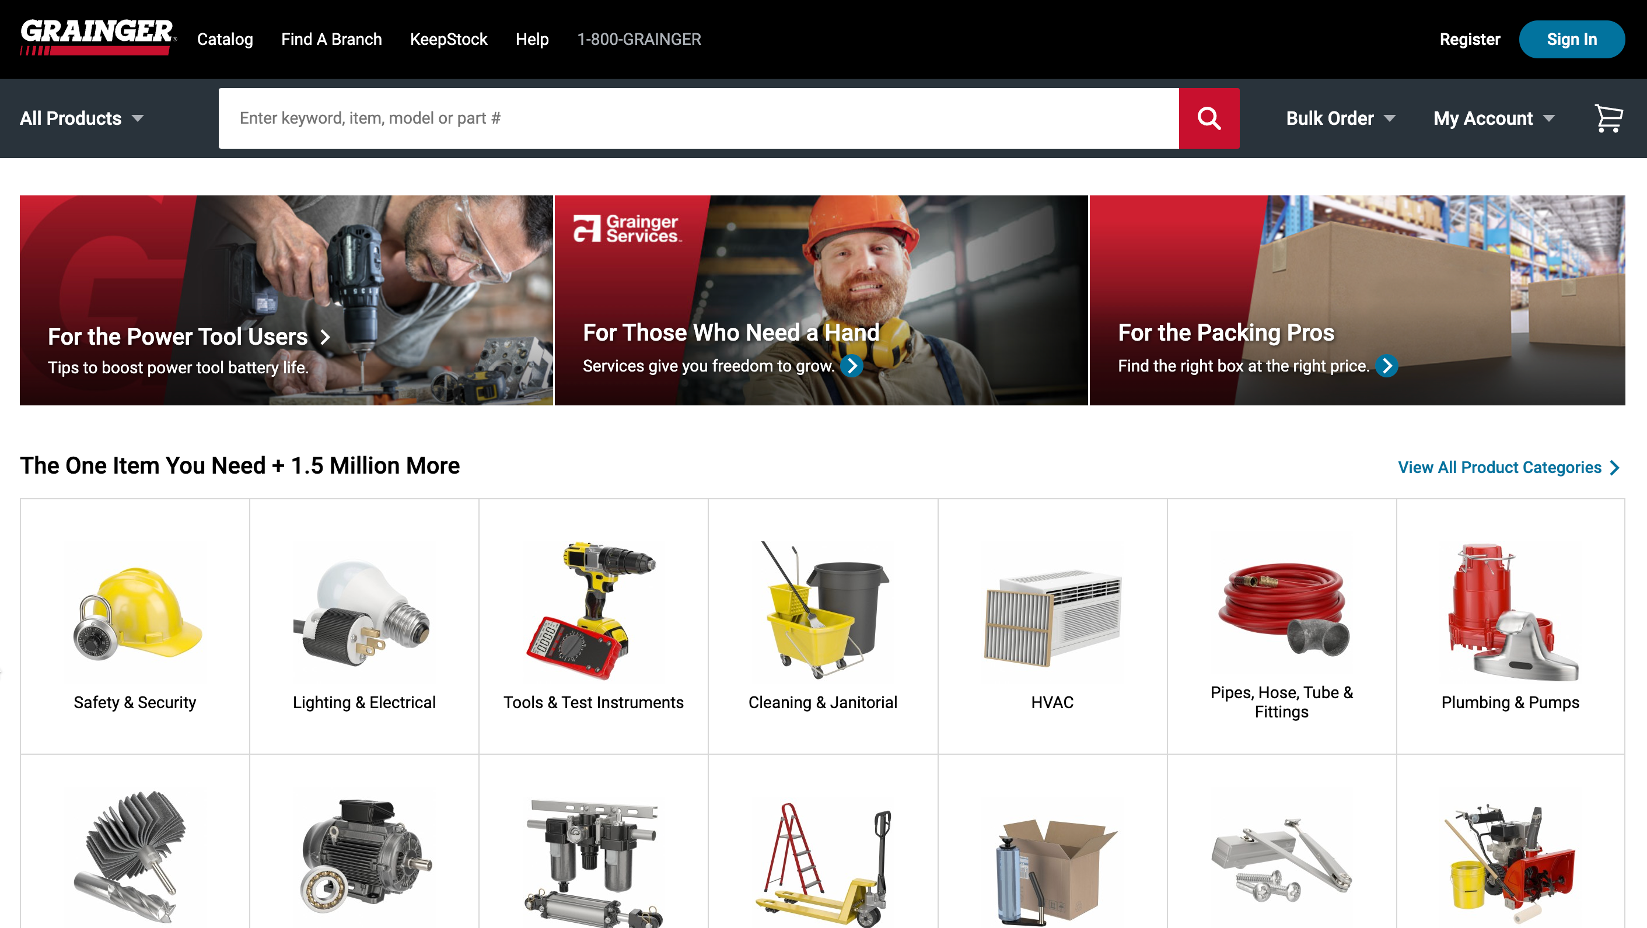1647x928 pixels.
Task: Select Safety & Security category label
Action: click(x=135, y=702)
